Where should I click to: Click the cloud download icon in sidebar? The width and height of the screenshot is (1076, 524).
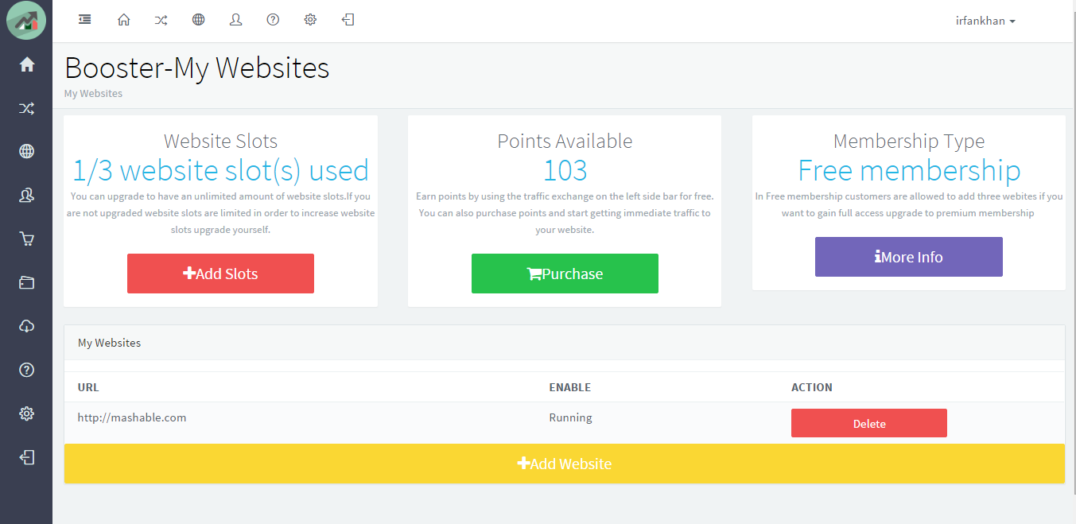click(x=27, y=326)
